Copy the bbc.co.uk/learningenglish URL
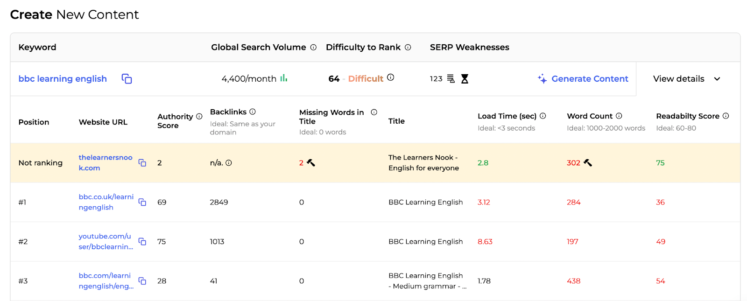Screen dimensions: 747x301 [x=142, y=202]
